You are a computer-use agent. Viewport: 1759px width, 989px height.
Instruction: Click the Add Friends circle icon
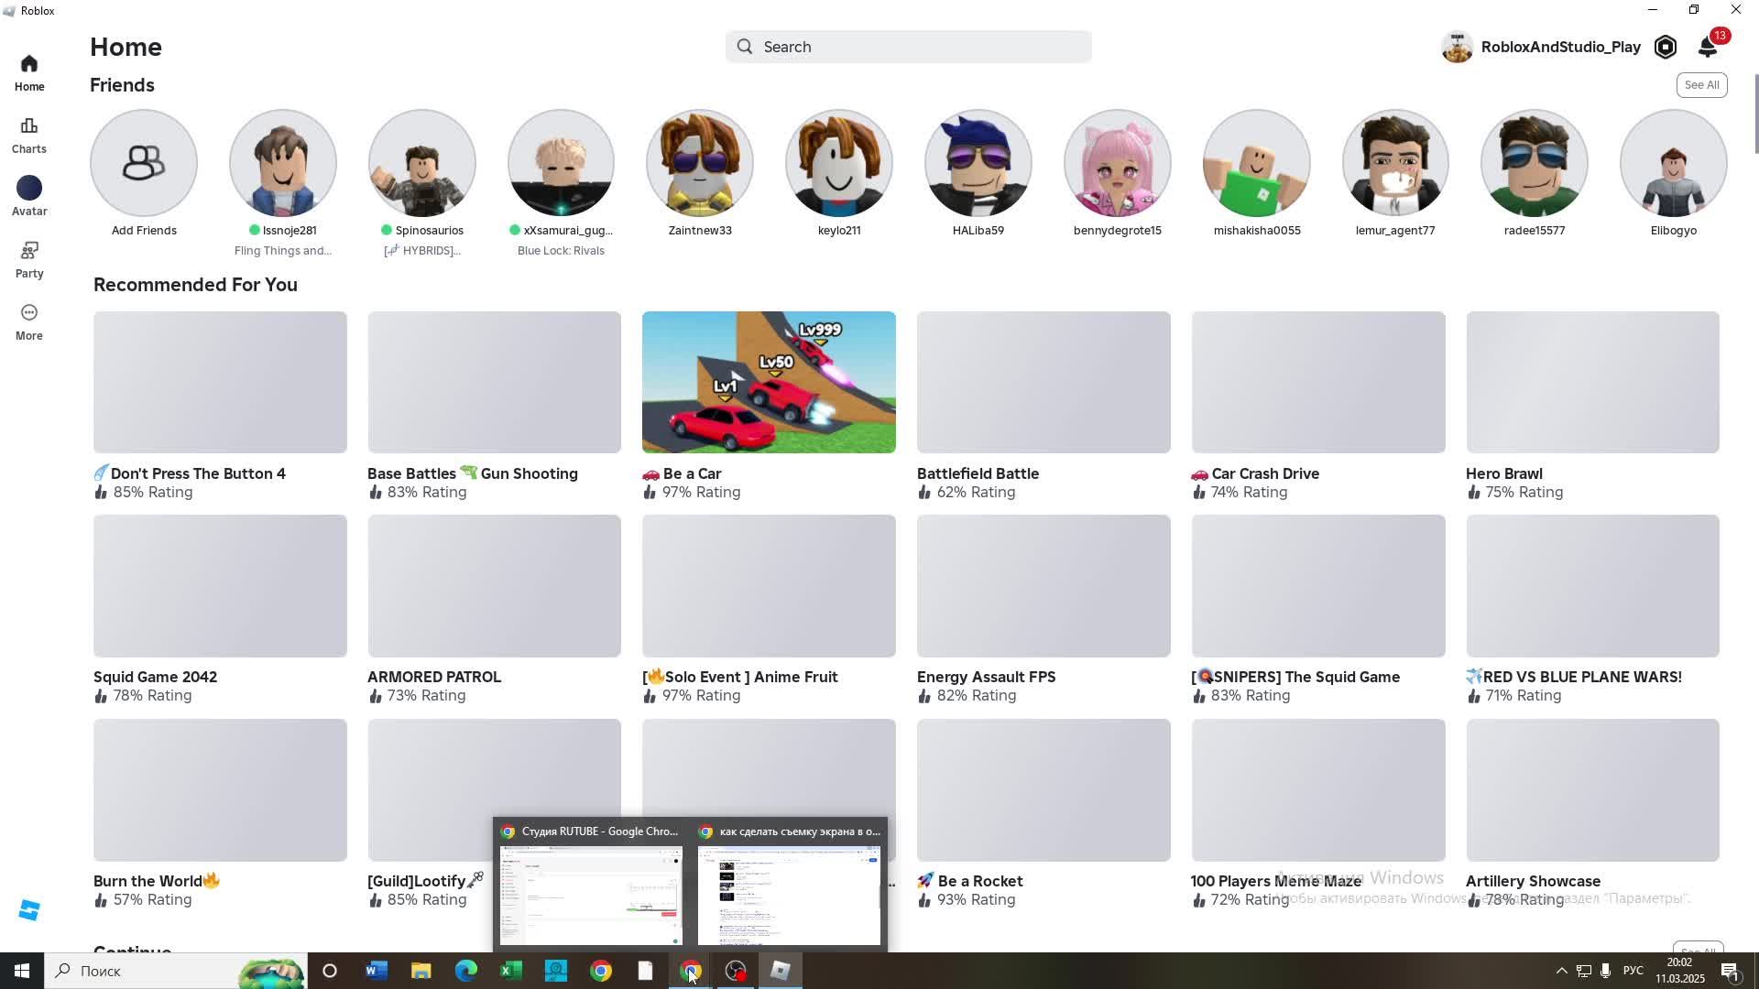[x=144, y=163]
